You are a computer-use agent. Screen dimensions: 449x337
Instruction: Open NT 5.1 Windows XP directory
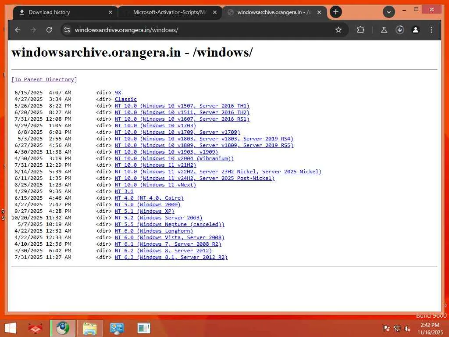click(144, 211)
